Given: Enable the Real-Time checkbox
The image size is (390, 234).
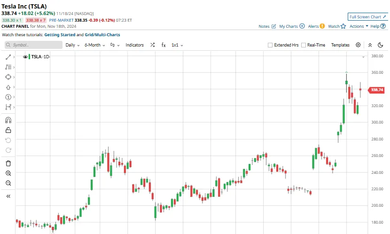Looking at the screenshot, I should pyautogui.click(x=304, y=45).
